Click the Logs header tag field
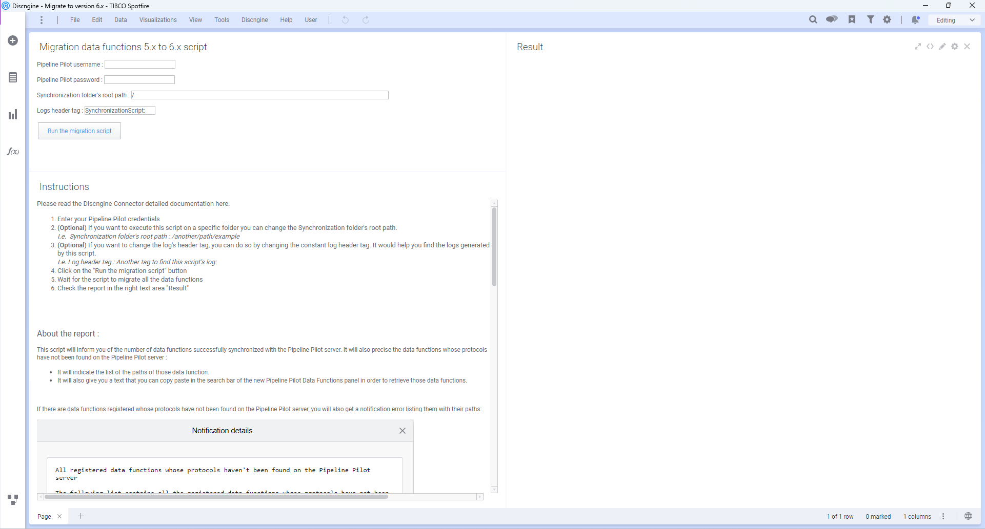 pos(120,111)
